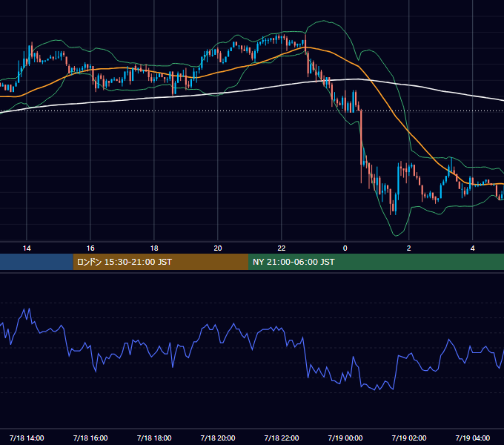Screen dimensions: 504x445
Task: Click the hour label 20 on the price chart axis
Action: [218, 248]
